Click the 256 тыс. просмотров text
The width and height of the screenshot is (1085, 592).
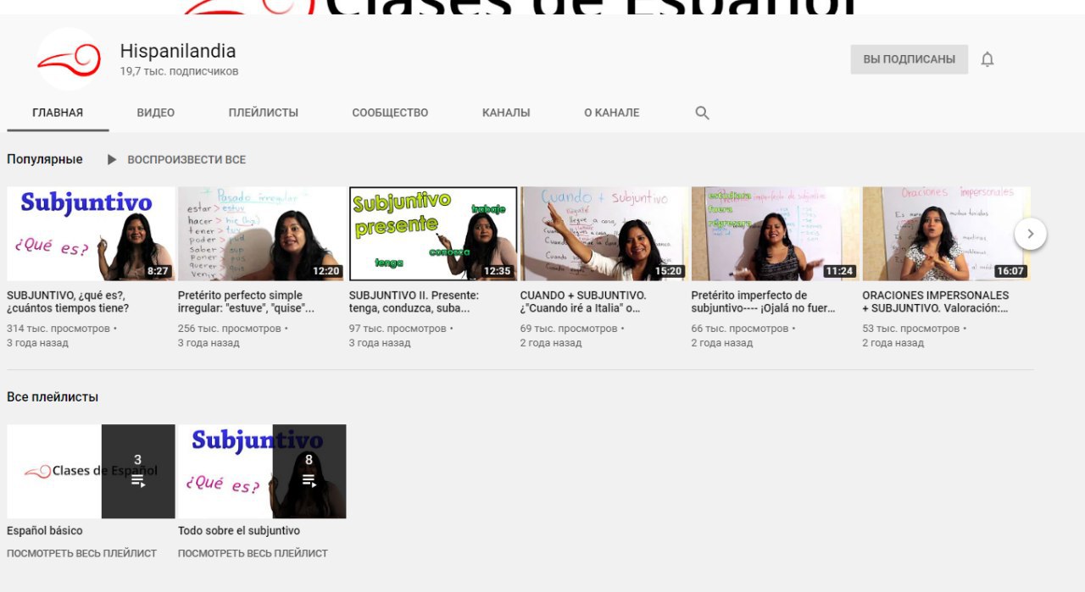[x=230, y=329]
